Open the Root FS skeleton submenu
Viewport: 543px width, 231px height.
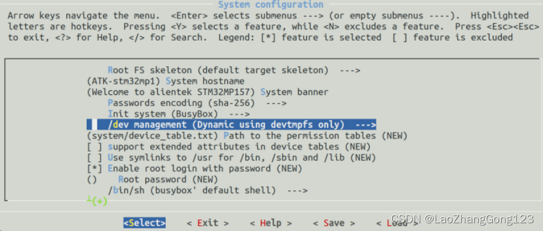click(x=234, y=70)
